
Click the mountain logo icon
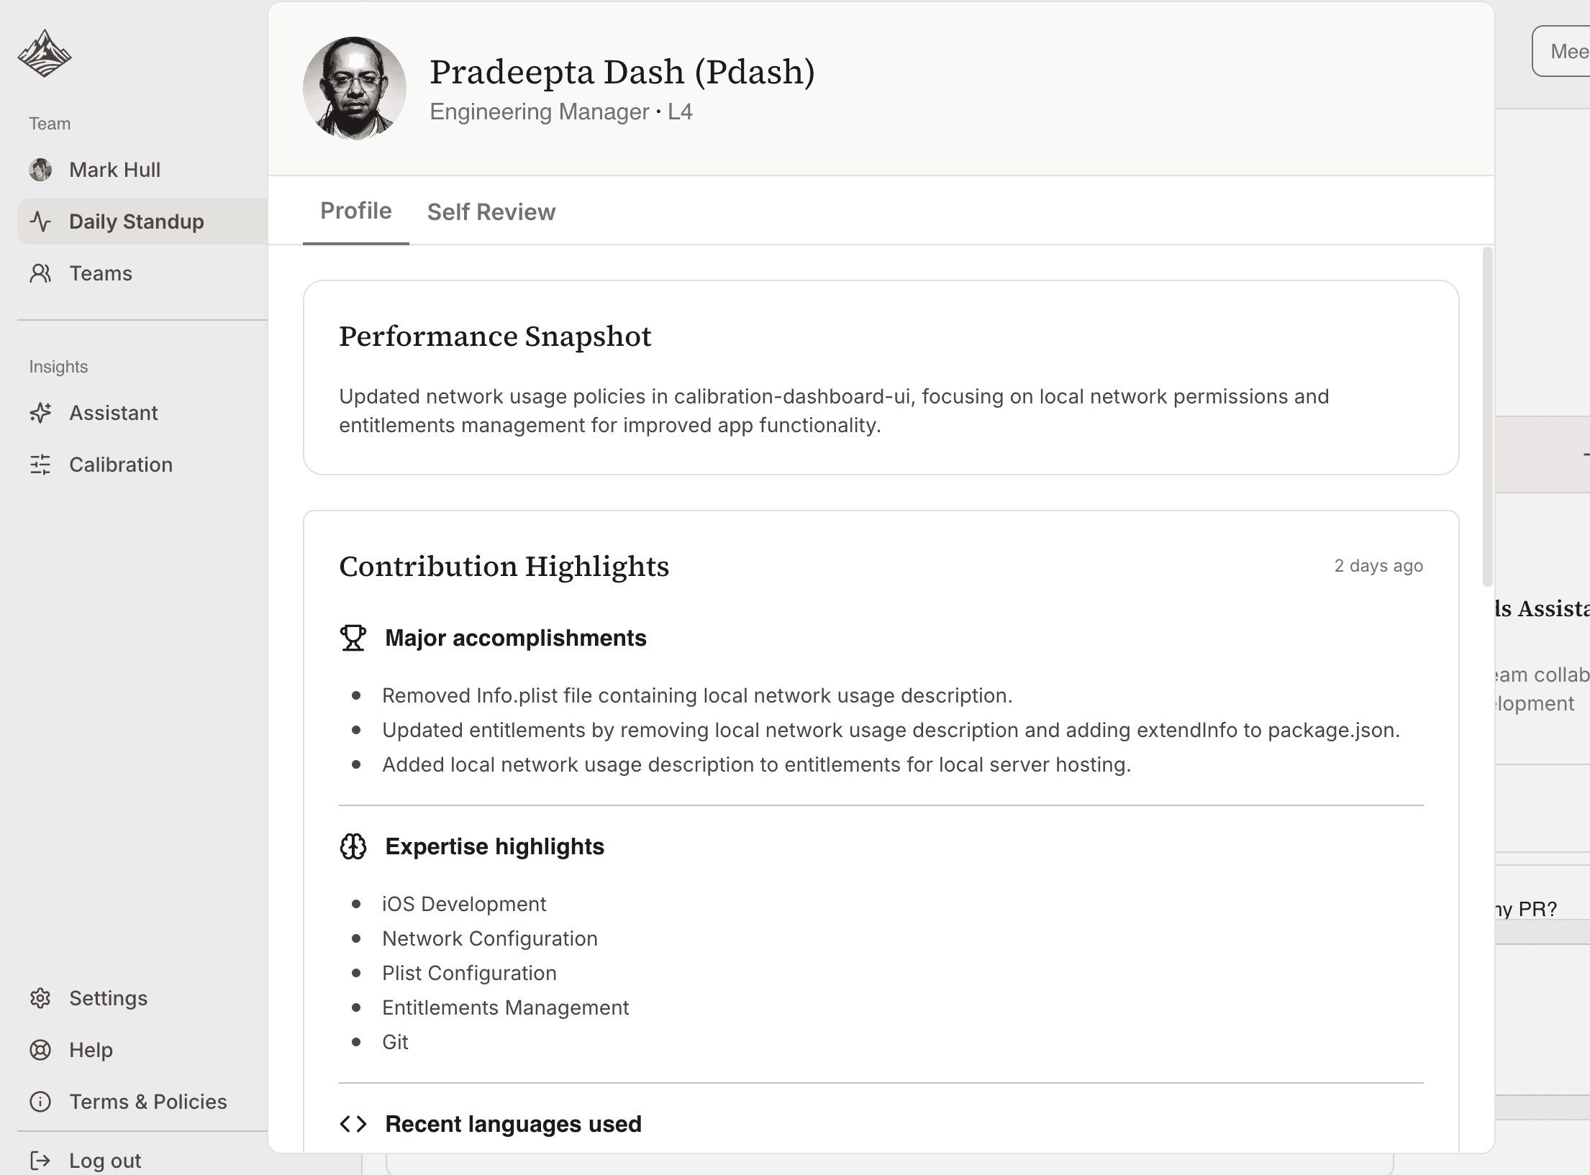pyautogui.click(x=45, y=53)
